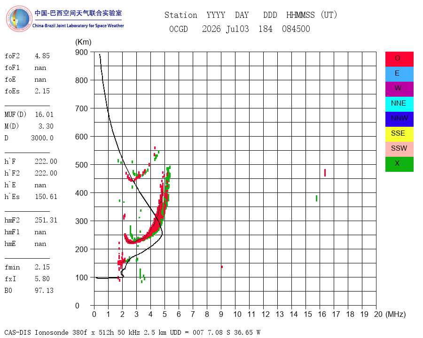Screen dimensions: 423x338
Task: Click the China-Brazil Joint Laboratory for Space Weather text
Action: click(x=78, y=26)
